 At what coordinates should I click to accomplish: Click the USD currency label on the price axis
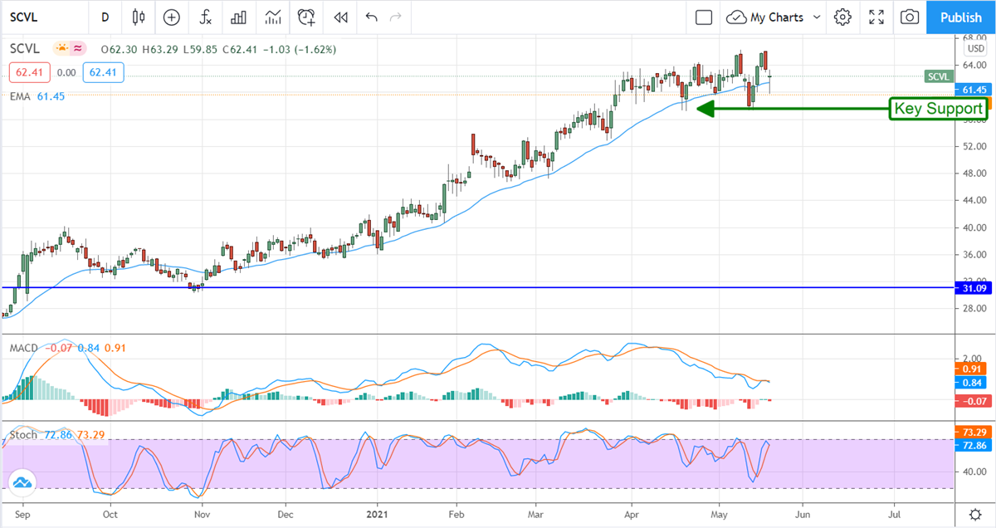[974, 49]
